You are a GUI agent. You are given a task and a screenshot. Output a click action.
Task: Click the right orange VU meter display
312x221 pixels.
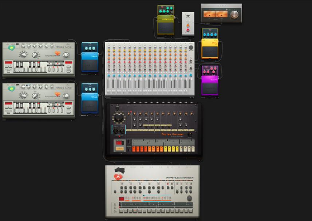(222, 14)
